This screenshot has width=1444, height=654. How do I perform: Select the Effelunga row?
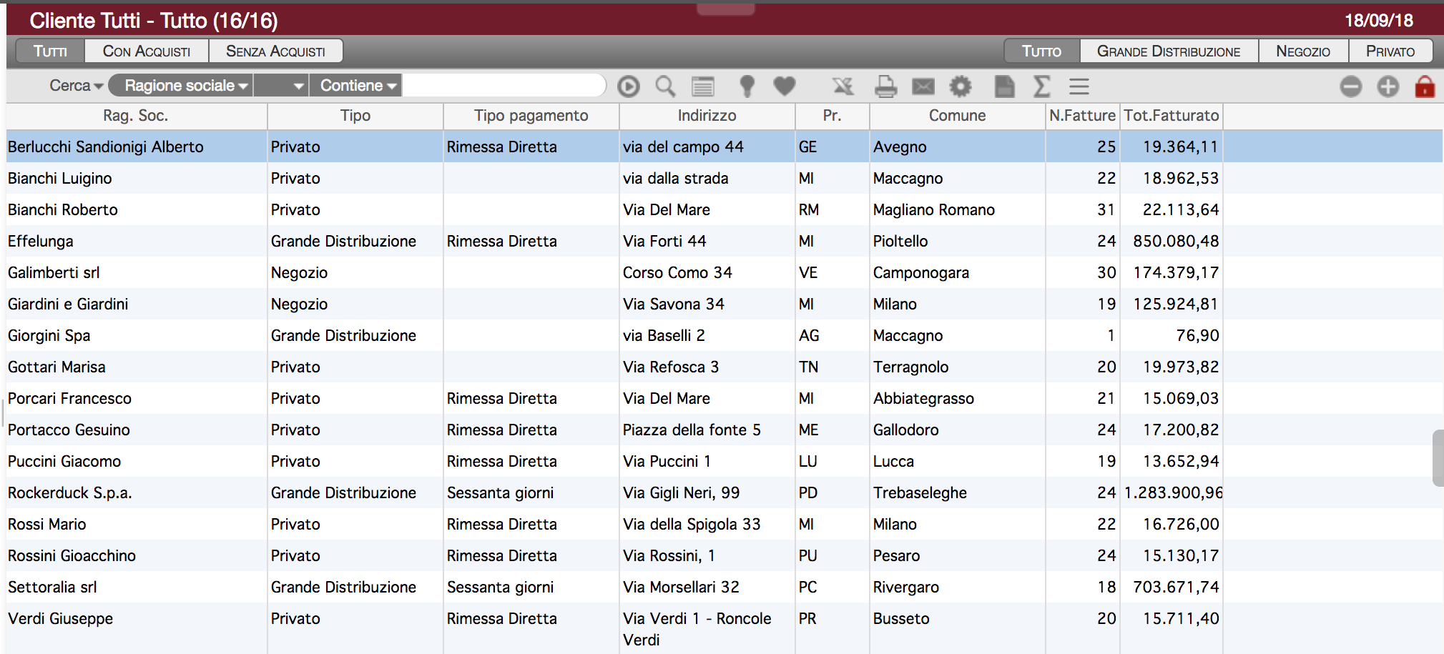[x=725, y=241]
